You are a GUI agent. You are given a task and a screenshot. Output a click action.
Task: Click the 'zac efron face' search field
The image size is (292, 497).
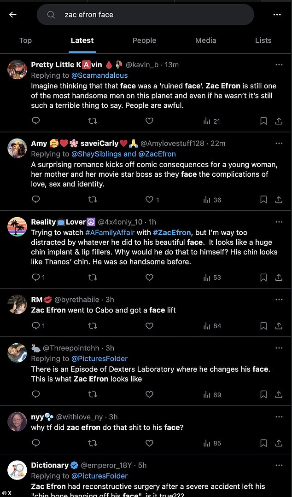pos(146,15)
